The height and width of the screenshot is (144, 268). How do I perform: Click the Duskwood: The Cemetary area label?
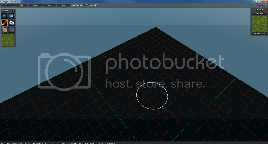[85, 5]
